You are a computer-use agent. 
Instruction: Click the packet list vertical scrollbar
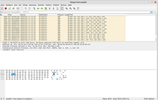click(156, 27)
